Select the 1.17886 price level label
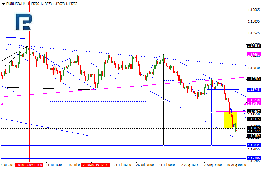Screen dimensions: 261x169 tap(254, 45)
